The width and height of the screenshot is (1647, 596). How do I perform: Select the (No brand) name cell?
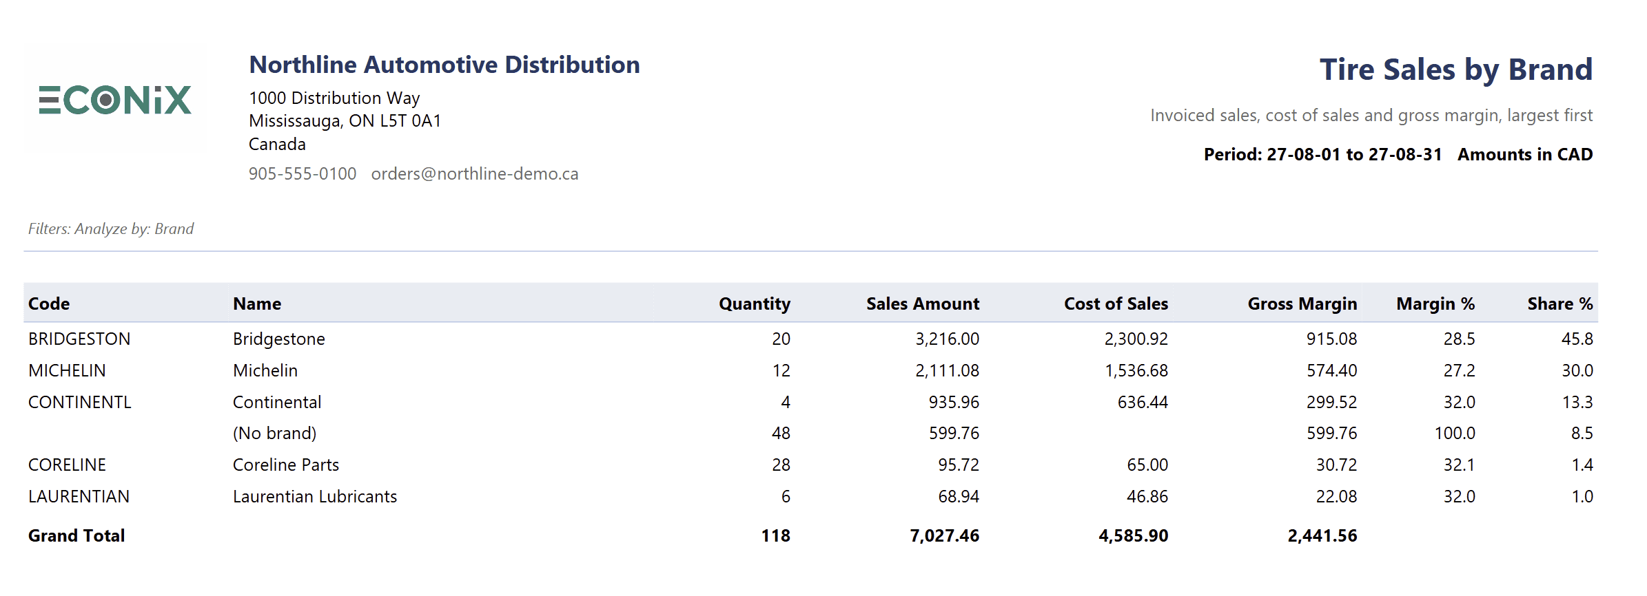(x=275, y=433)
